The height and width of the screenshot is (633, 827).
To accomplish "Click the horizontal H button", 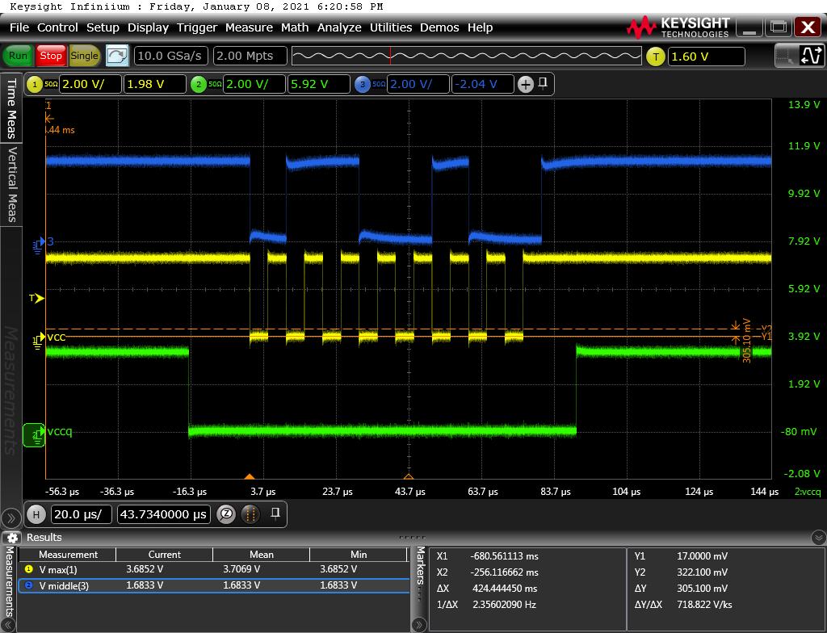I will tap(36, 514).
